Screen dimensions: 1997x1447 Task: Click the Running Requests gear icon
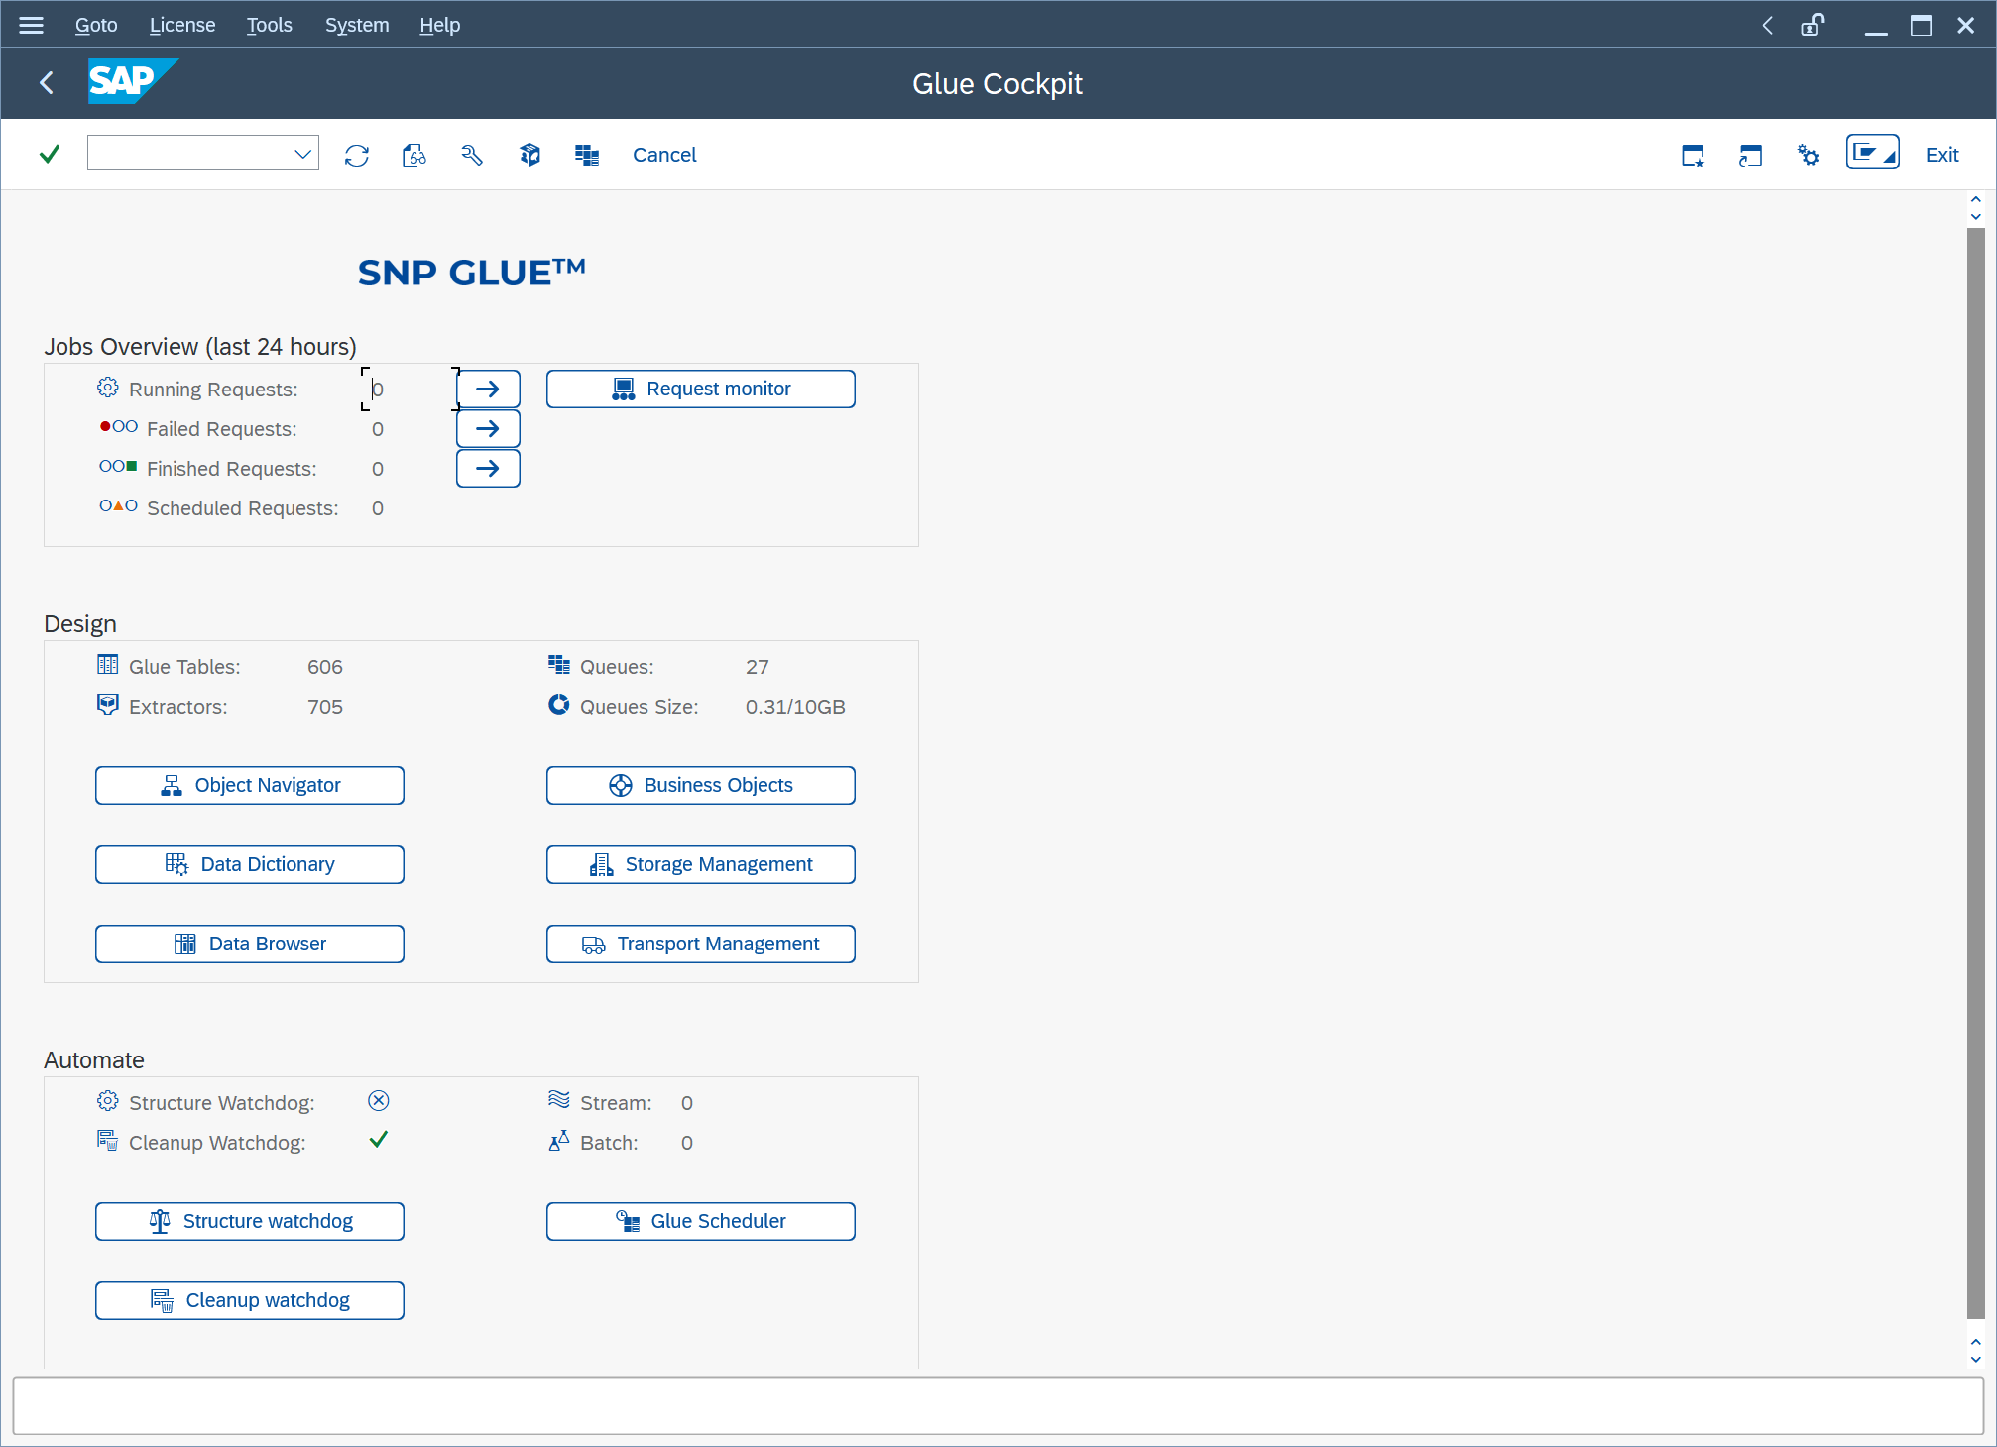tap(108, 388)
